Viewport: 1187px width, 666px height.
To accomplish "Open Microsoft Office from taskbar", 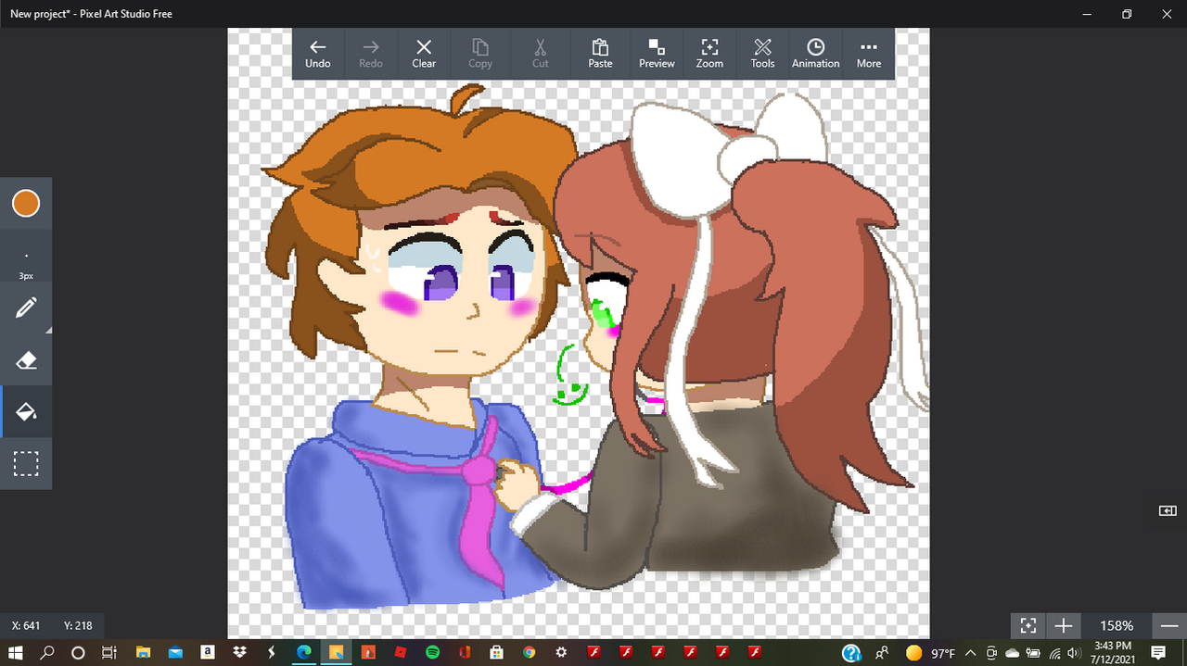I will point(465,653).
